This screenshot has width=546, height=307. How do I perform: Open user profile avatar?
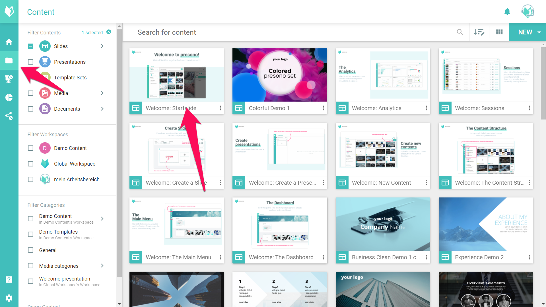(528, 12)
